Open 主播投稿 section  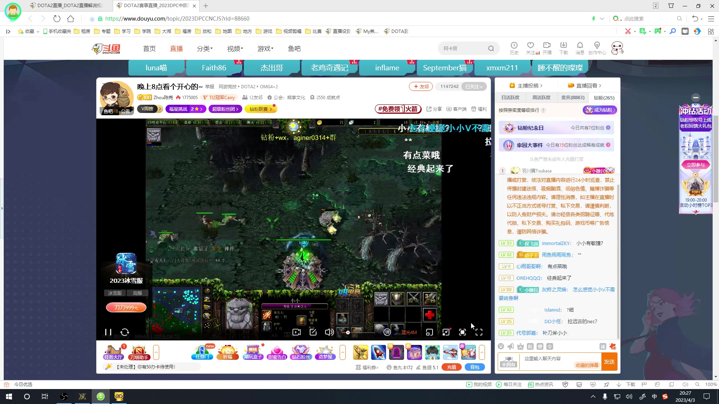click(x=526, y=86)
